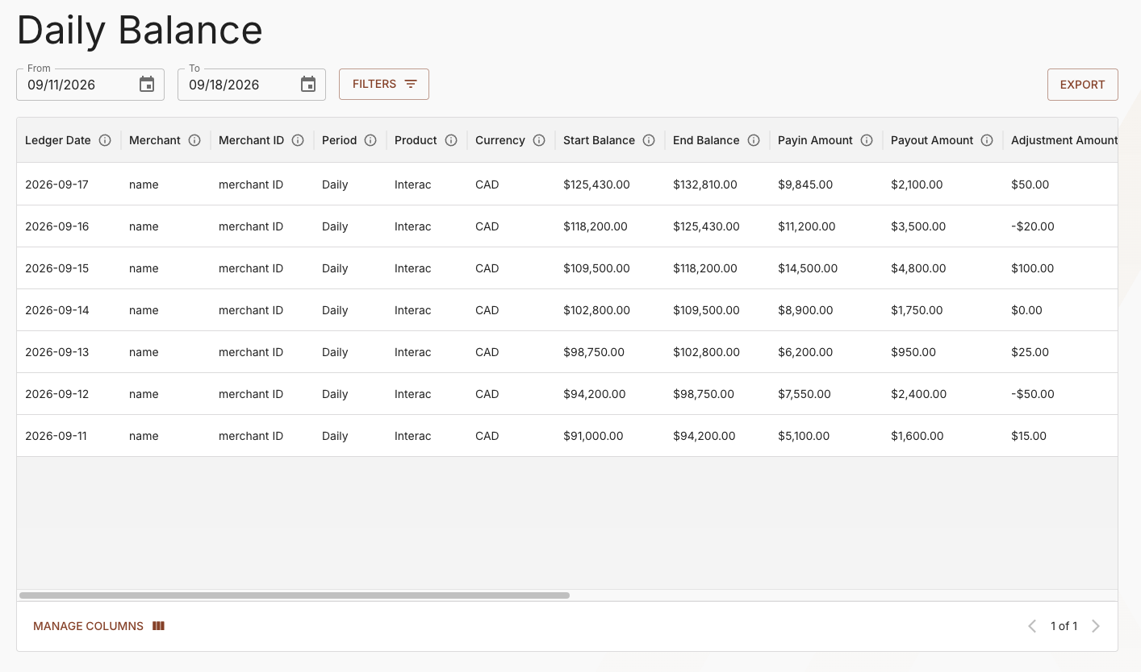Click the Adjustment Amount column header
The height and width of the screenshot is (672, 1141).
point(1064,140)
